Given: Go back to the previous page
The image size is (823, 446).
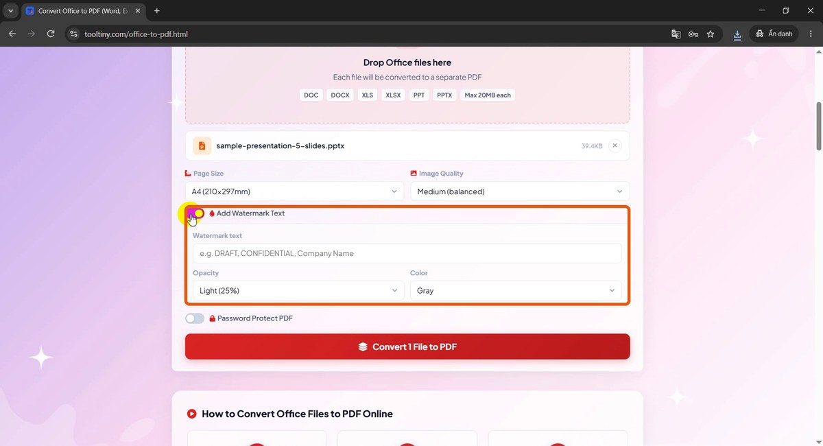Looking at the screenshot, I should pyautogui.click(x=12, y=34).
